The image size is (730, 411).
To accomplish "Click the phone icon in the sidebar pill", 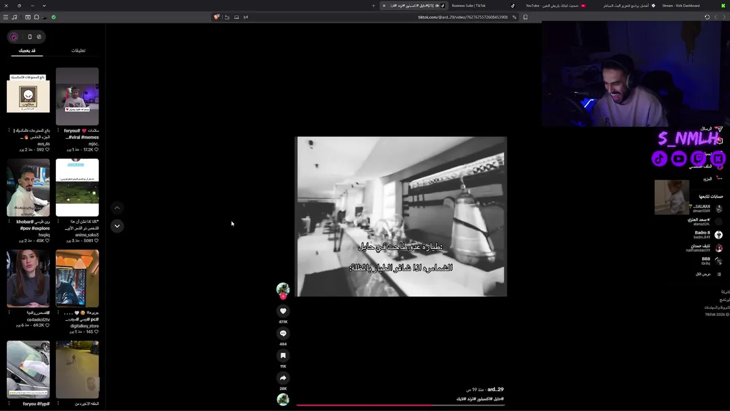I will (30, 37).
